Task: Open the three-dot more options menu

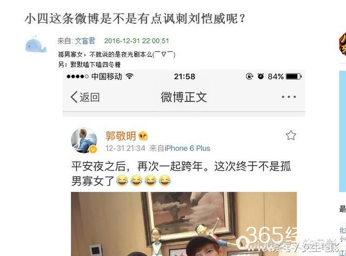Action: tap(289, 97)
